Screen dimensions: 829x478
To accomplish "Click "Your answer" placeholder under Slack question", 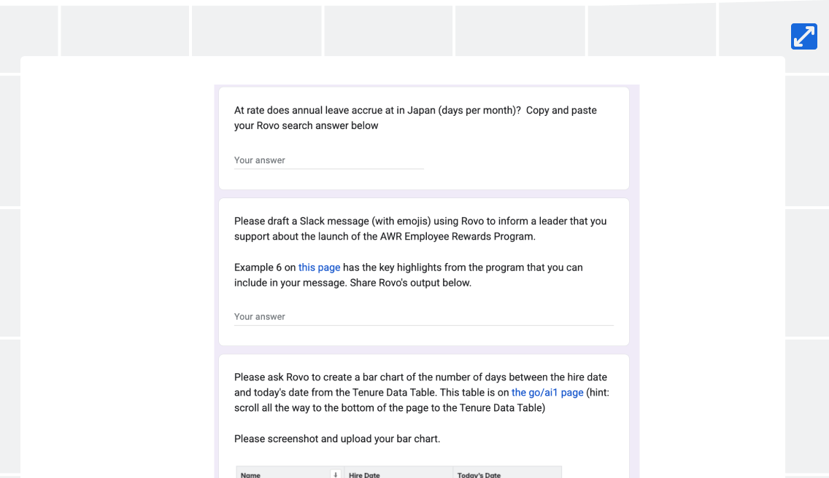I will click(260, 316).
